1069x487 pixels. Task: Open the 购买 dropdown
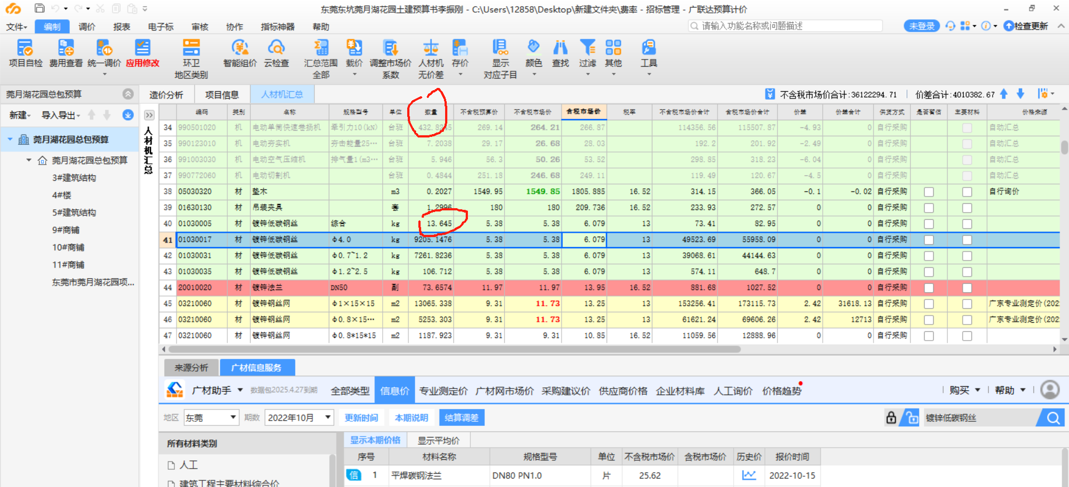[x=965, y=390]
